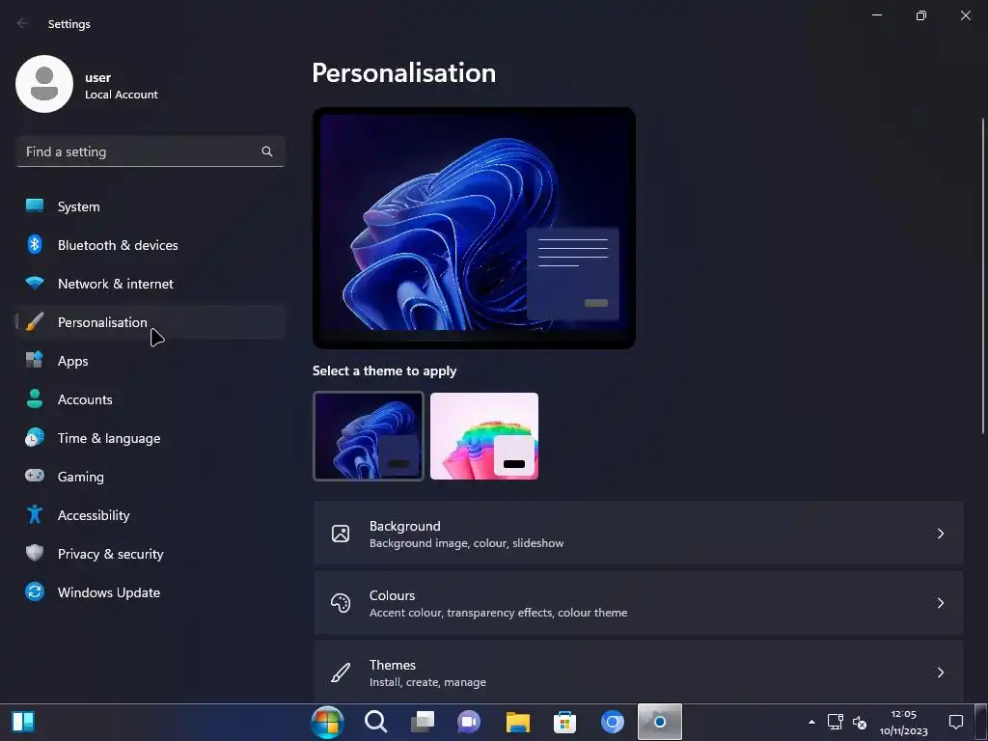The image size is (988, 741).
Task: Expand the Themes settings chevron
Action: click(x=940, y=672)
